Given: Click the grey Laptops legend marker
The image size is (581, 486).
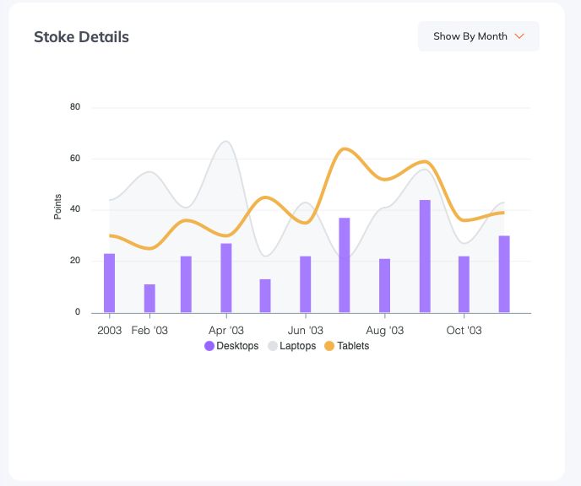Looking at the screenshot, I should pyautogui.click(x=272, y=346).
